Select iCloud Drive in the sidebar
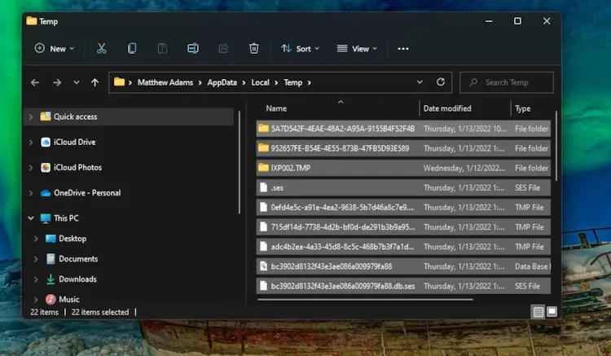 tap(74, 142)
